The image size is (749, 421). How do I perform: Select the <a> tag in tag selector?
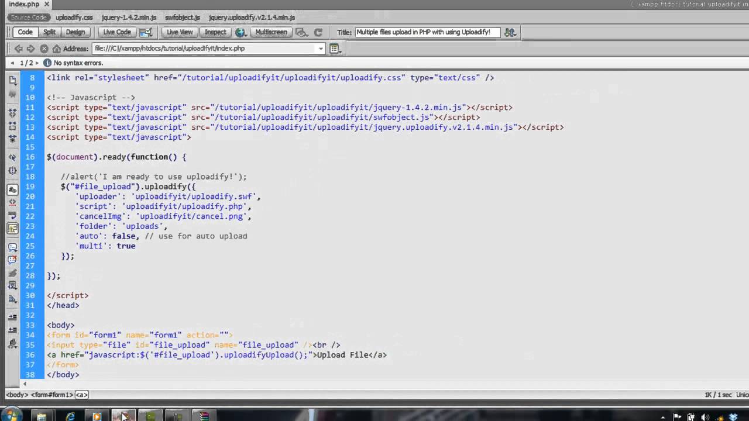81,395
